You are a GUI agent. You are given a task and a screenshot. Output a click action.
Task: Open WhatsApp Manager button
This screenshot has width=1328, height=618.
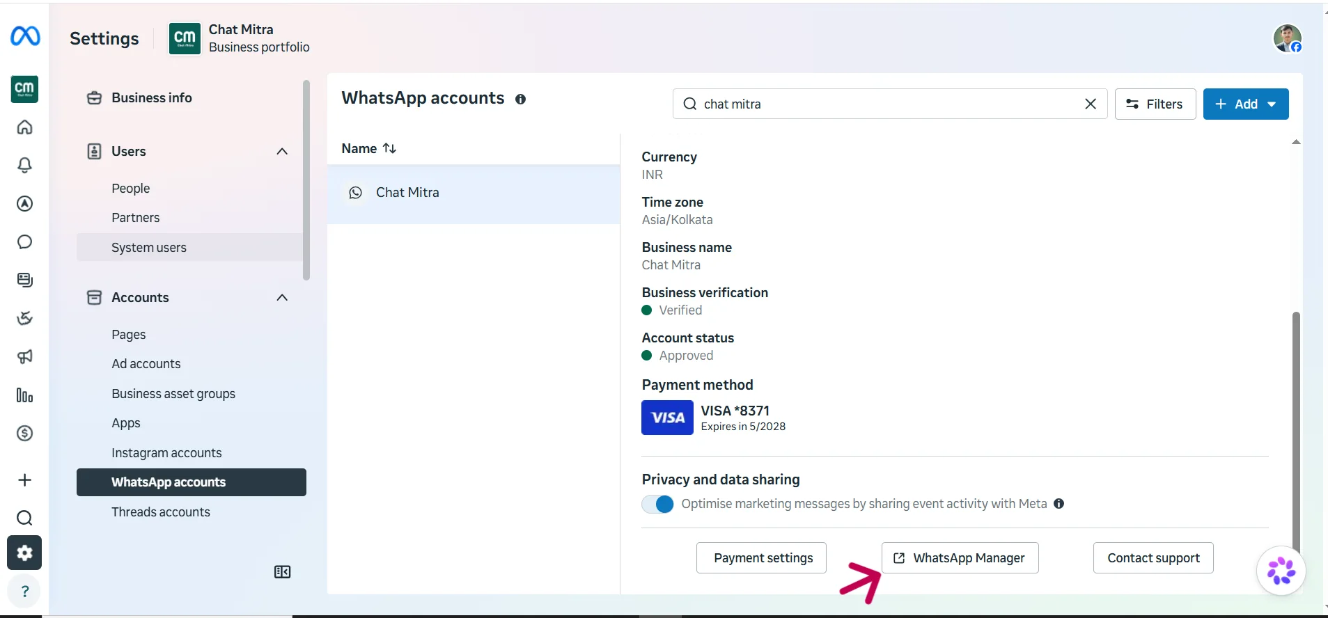[960, 558]
